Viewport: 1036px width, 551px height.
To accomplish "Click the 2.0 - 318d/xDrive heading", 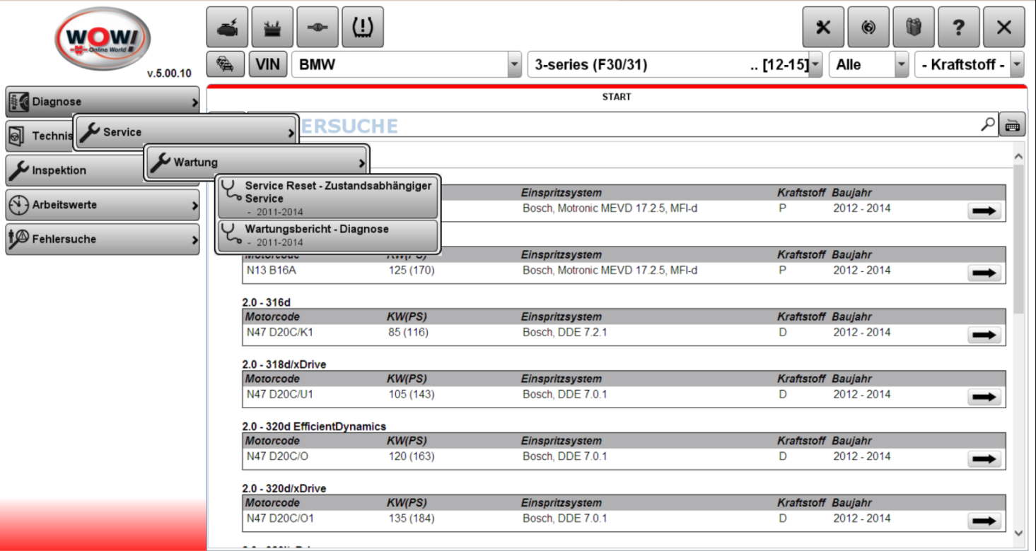I will pyautogui.click(x=284, y=365).
